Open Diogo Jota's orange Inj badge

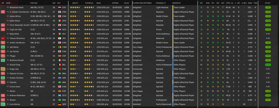[3, 69]
